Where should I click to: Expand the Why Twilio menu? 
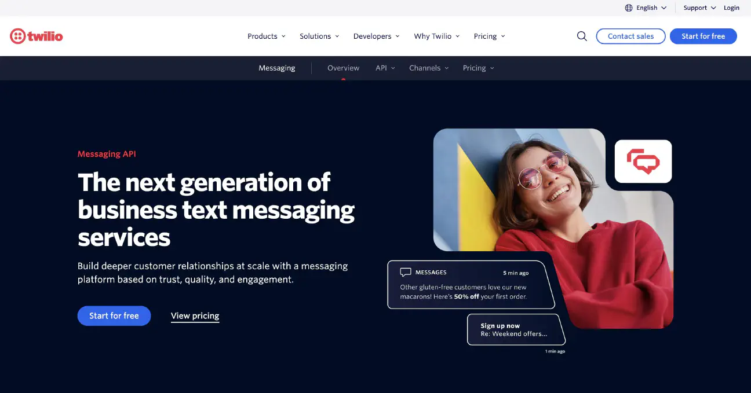(437, 36)
